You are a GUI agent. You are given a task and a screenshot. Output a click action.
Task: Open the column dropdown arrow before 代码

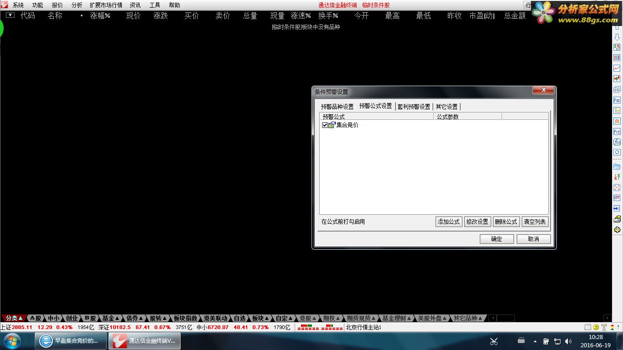[10, 15]
